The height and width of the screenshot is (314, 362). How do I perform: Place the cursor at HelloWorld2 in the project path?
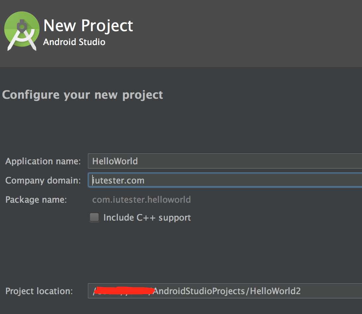(275, 291)
